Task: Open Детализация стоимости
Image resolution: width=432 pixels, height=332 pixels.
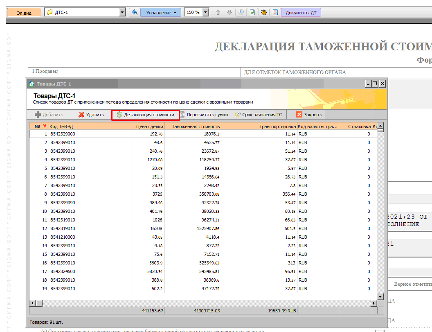Action: (x=146, y=115)
